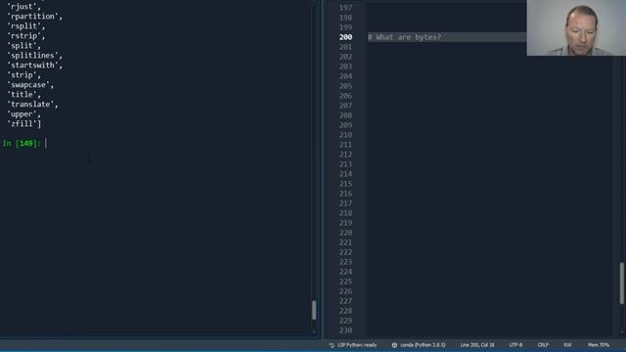Viewport: 626px width, 352px height.
Task: Click the LSP Python ready status icon
Action: (x=332, y=345)
